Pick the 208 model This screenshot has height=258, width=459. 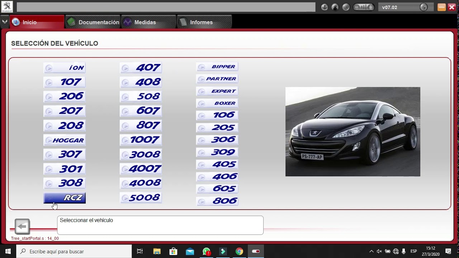tap(65, 125)
